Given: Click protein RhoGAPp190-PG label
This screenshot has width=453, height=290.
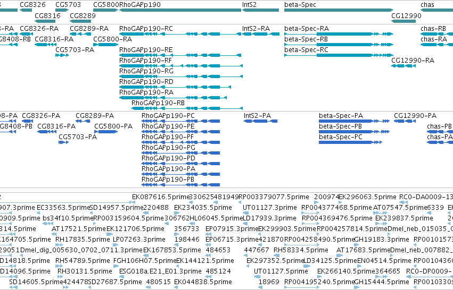Looking at the screenshot, I should [168, 148].
